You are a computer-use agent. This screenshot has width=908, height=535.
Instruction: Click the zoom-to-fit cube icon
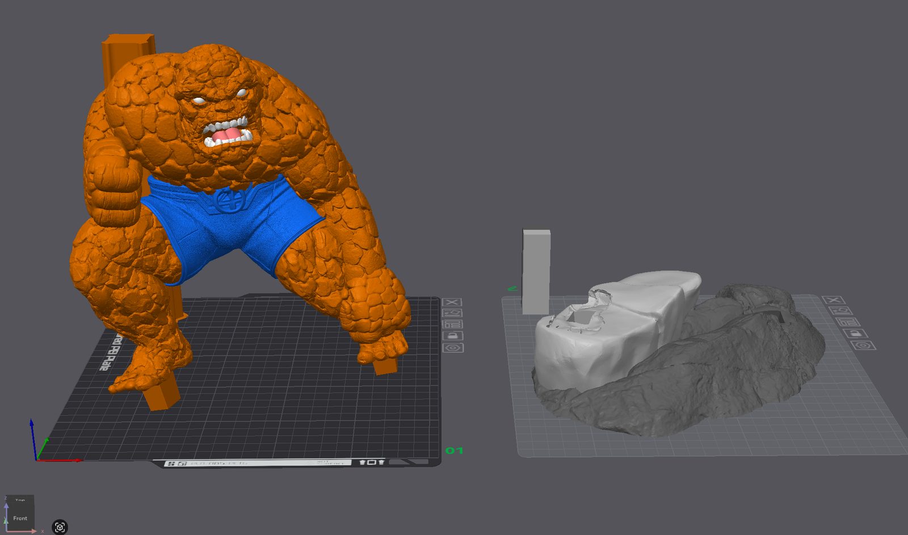click(x=60, y=527)
